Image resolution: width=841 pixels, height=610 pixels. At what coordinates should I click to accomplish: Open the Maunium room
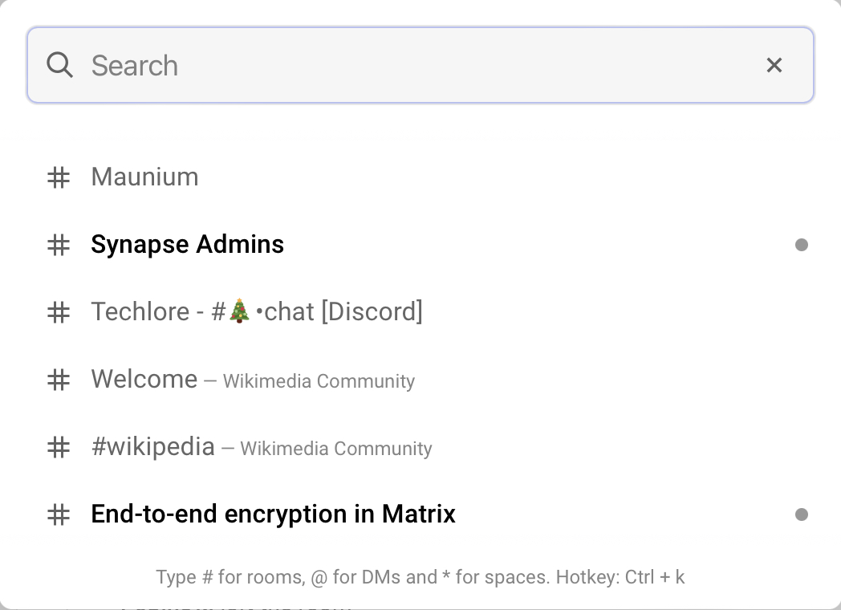pos(145,177)
